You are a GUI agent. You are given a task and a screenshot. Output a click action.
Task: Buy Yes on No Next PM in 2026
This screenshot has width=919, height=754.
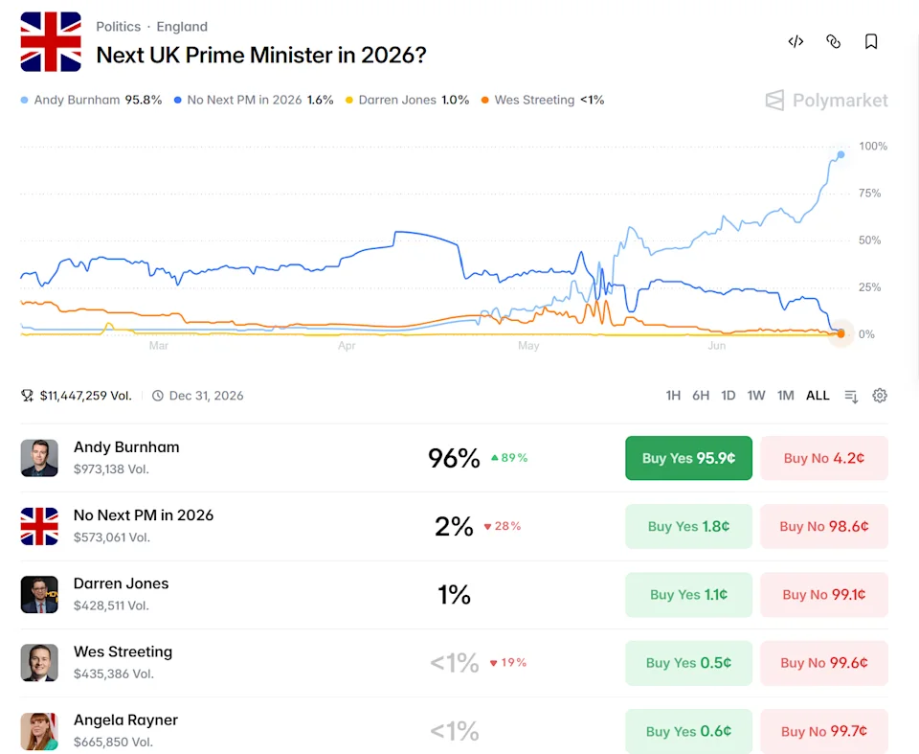(688, 526)
